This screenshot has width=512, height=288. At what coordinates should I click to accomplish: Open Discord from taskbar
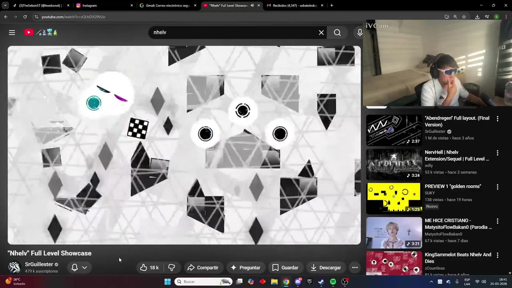298,282
